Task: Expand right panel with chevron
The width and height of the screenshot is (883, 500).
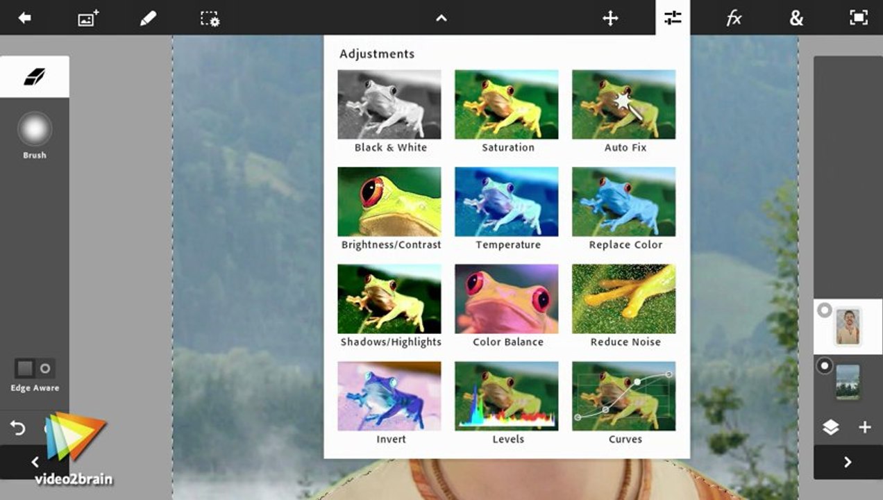Action: (848, 462)
